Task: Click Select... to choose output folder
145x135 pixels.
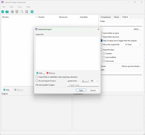Action: pyautogui.click(x=137, y=29)
